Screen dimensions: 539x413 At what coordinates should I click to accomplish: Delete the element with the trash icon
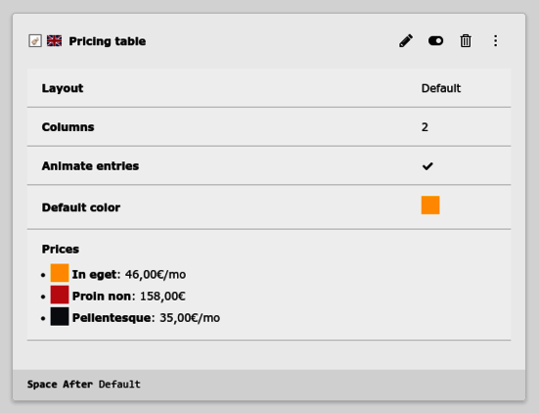click(466, 41)
